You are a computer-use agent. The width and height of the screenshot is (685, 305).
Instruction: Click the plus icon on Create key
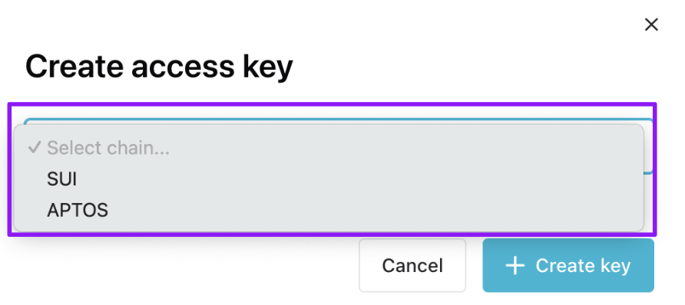[x=515, y=265]
